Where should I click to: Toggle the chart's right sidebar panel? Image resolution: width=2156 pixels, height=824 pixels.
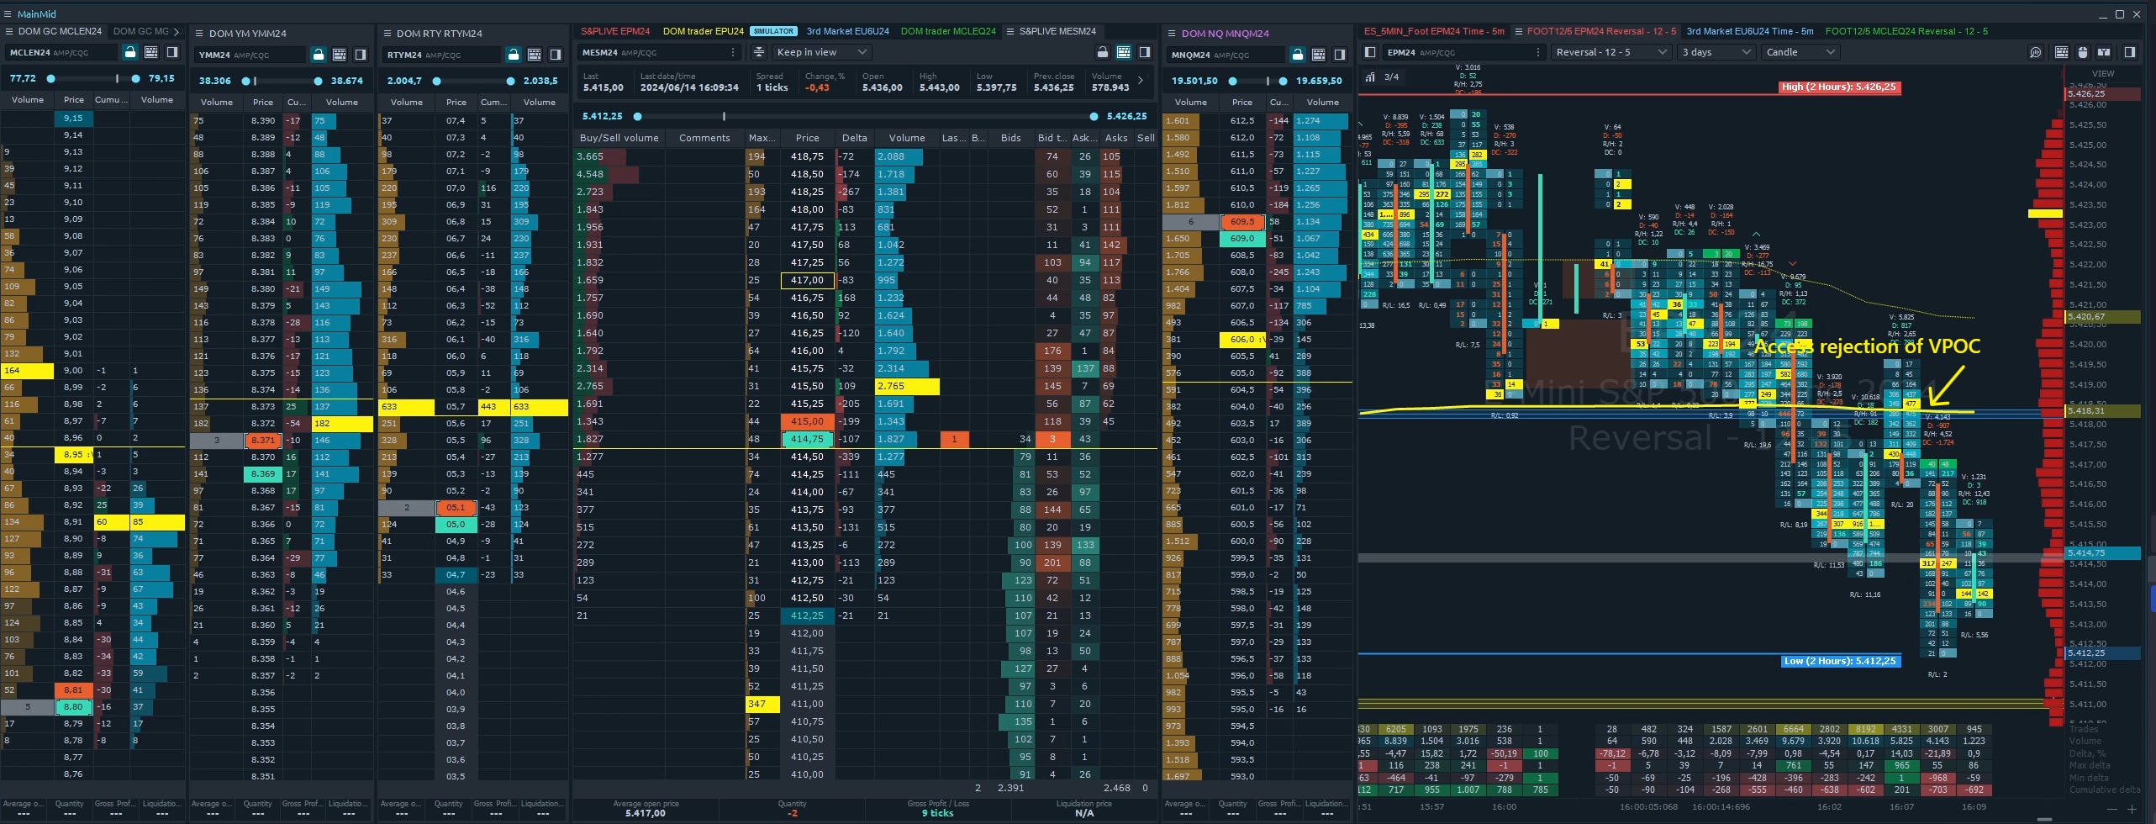tap(2130, 52)
